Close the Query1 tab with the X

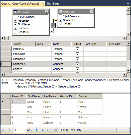click(x=43, y=4)
